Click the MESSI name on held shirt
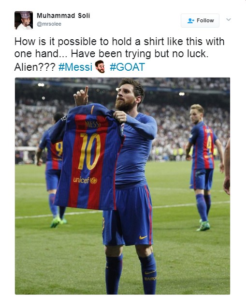Viewport: 246px width, 297px height. click(x=92, y=124)
